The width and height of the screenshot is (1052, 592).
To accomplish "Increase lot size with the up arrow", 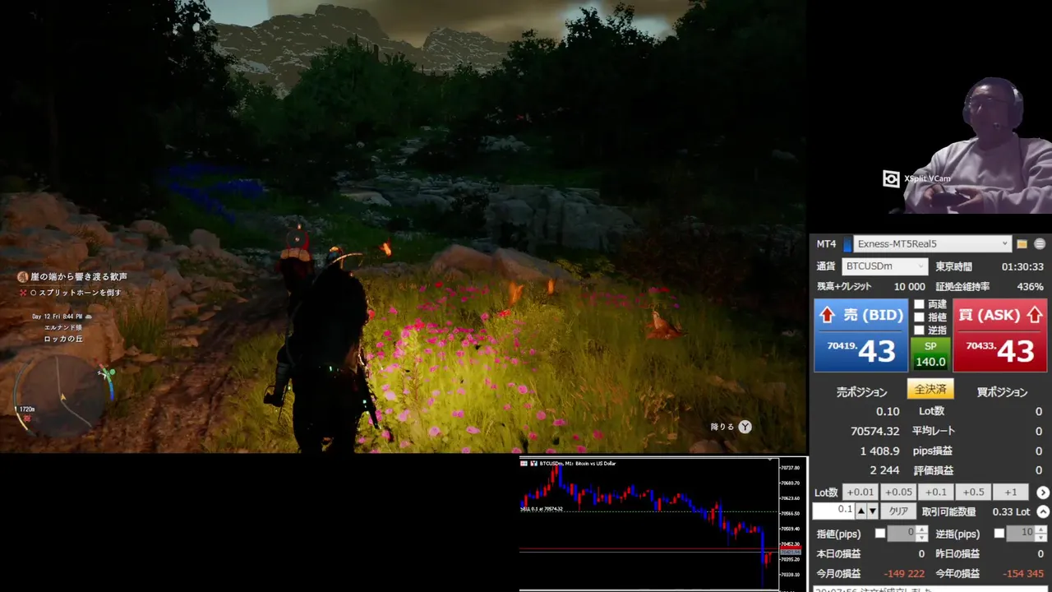I will tap(861, 511).
